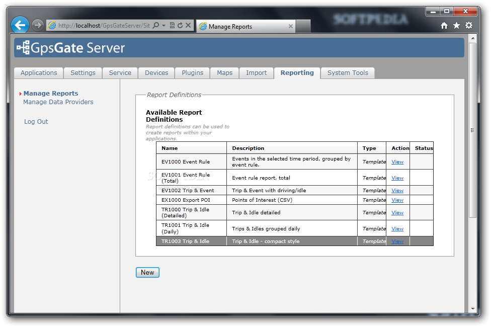Click Manage Reports in the sidebar
The width and height of the screenshot is (491, 327).
51,94
